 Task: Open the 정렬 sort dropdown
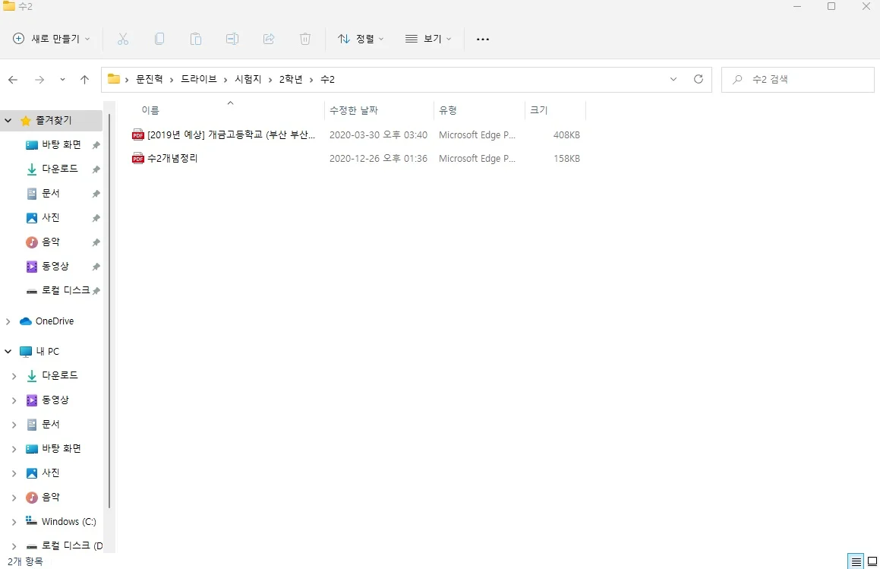(361, 39)
